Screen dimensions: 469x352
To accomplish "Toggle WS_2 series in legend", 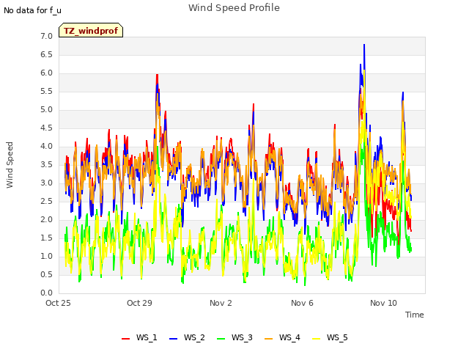I will [x=187, y=337].
